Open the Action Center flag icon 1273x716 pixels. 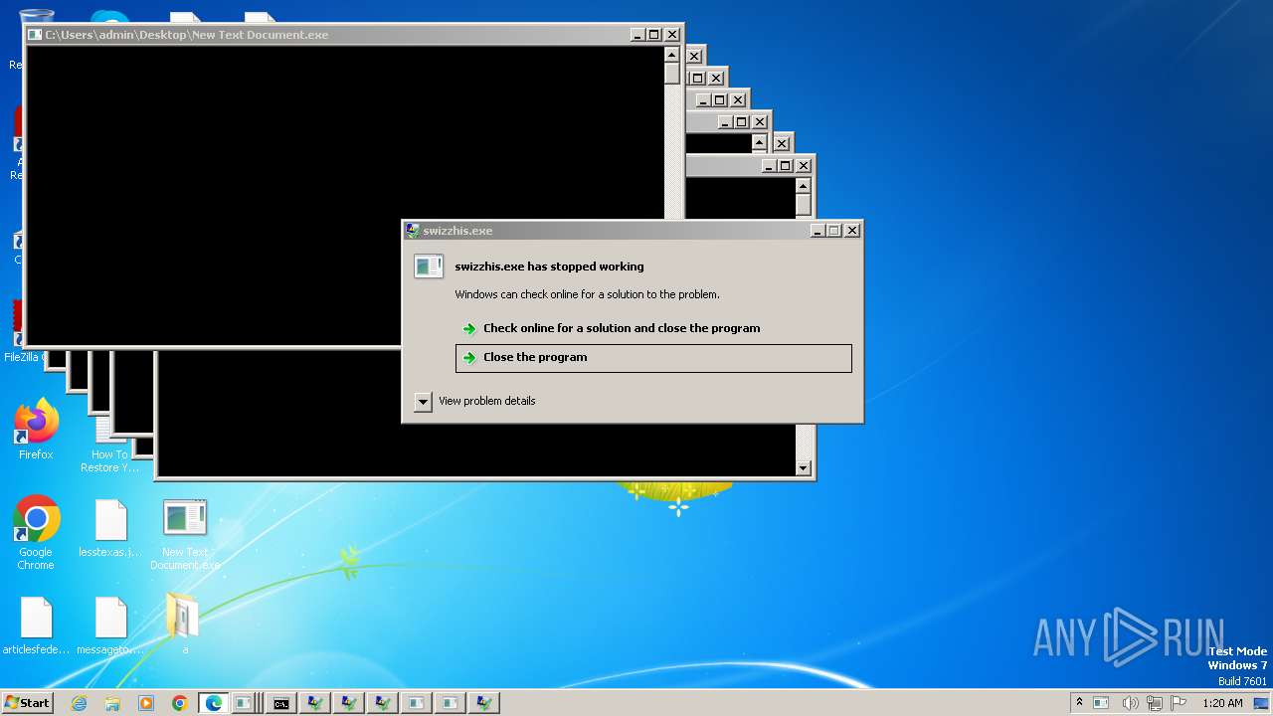click(1179, 703)
